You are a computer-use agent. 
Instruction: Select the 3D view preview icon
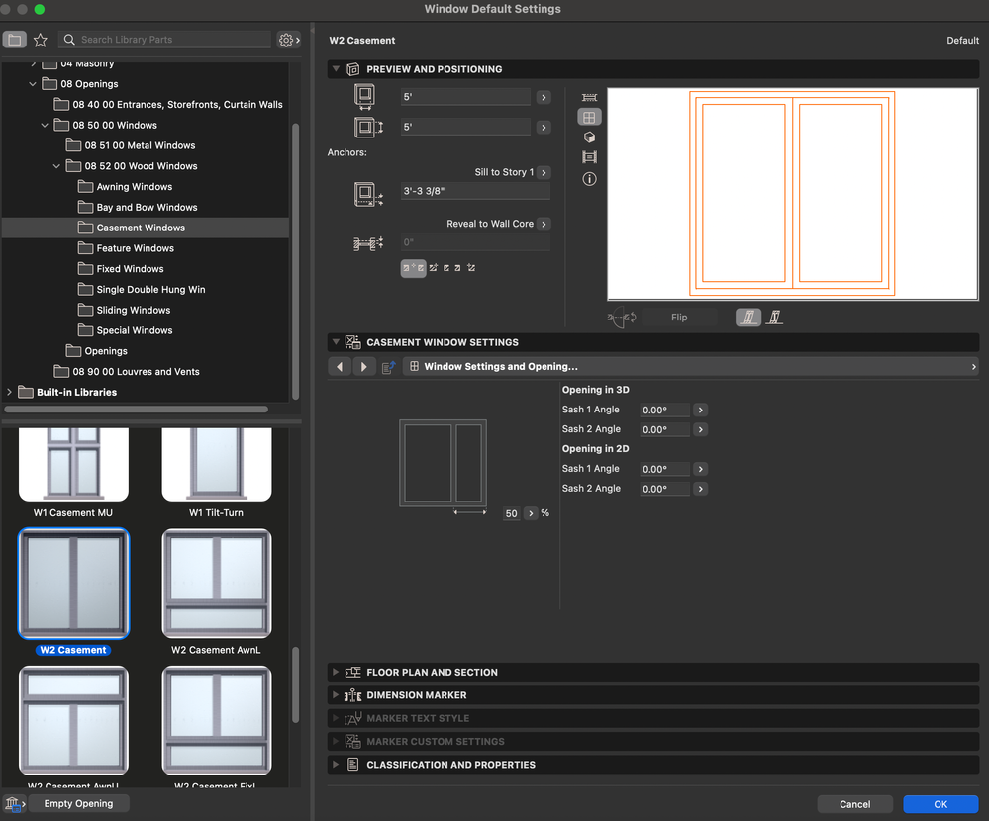[589, 137]
